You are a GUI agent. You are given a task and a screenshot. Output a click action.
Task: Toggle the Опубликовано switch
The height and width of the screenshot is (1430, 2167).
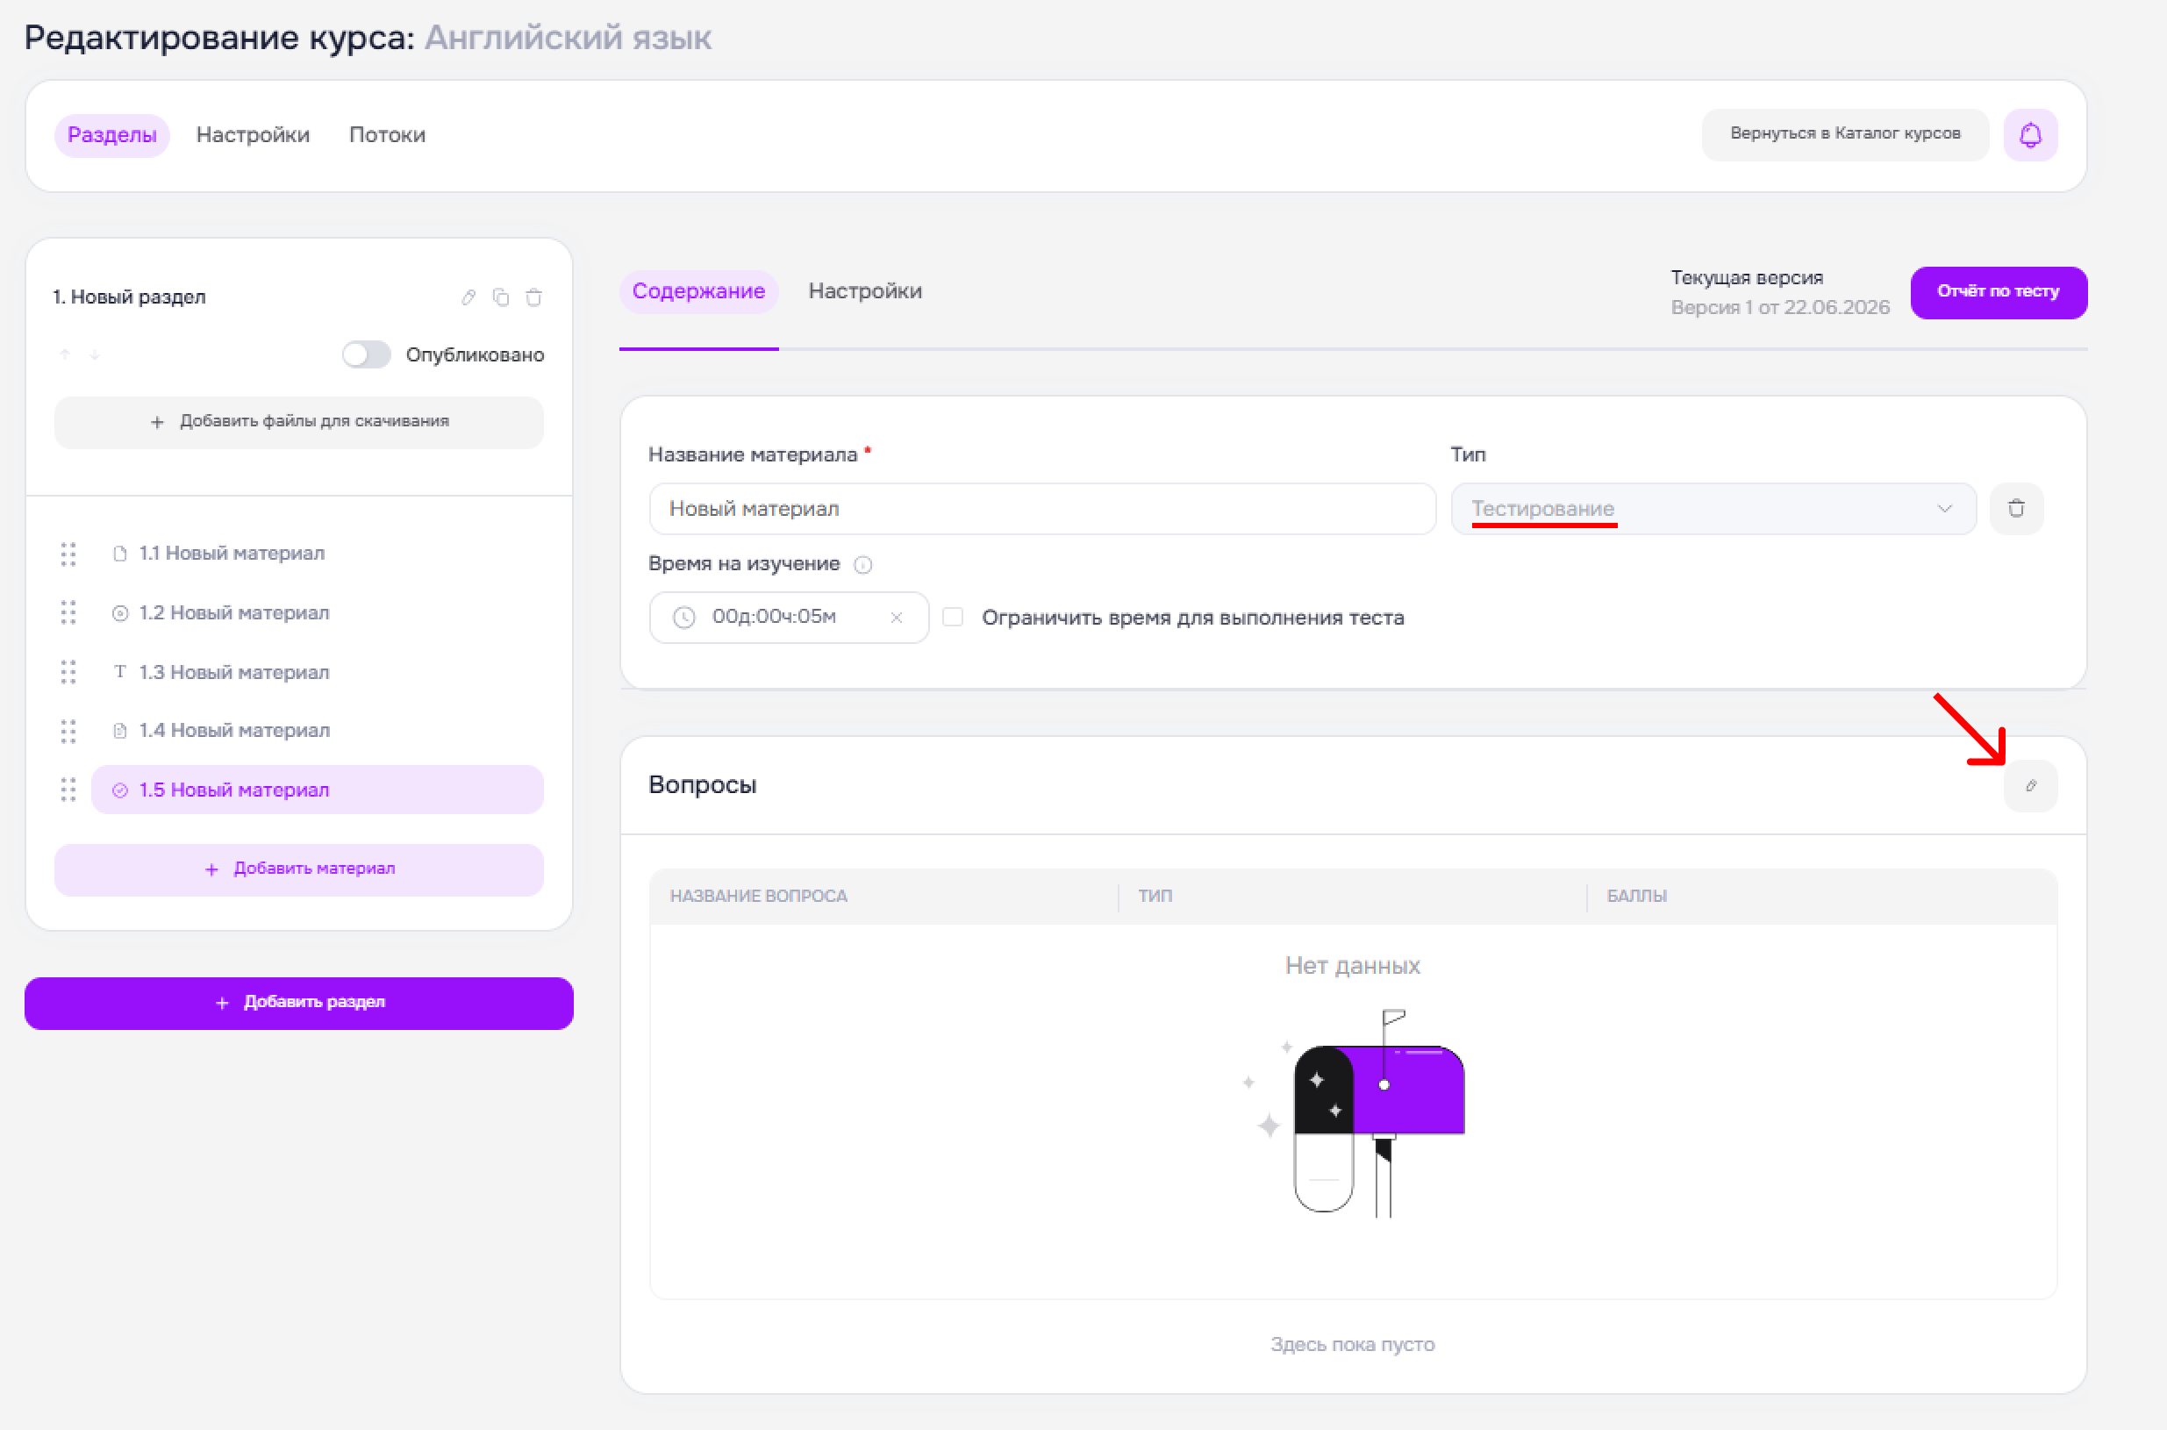coord(367,354)
